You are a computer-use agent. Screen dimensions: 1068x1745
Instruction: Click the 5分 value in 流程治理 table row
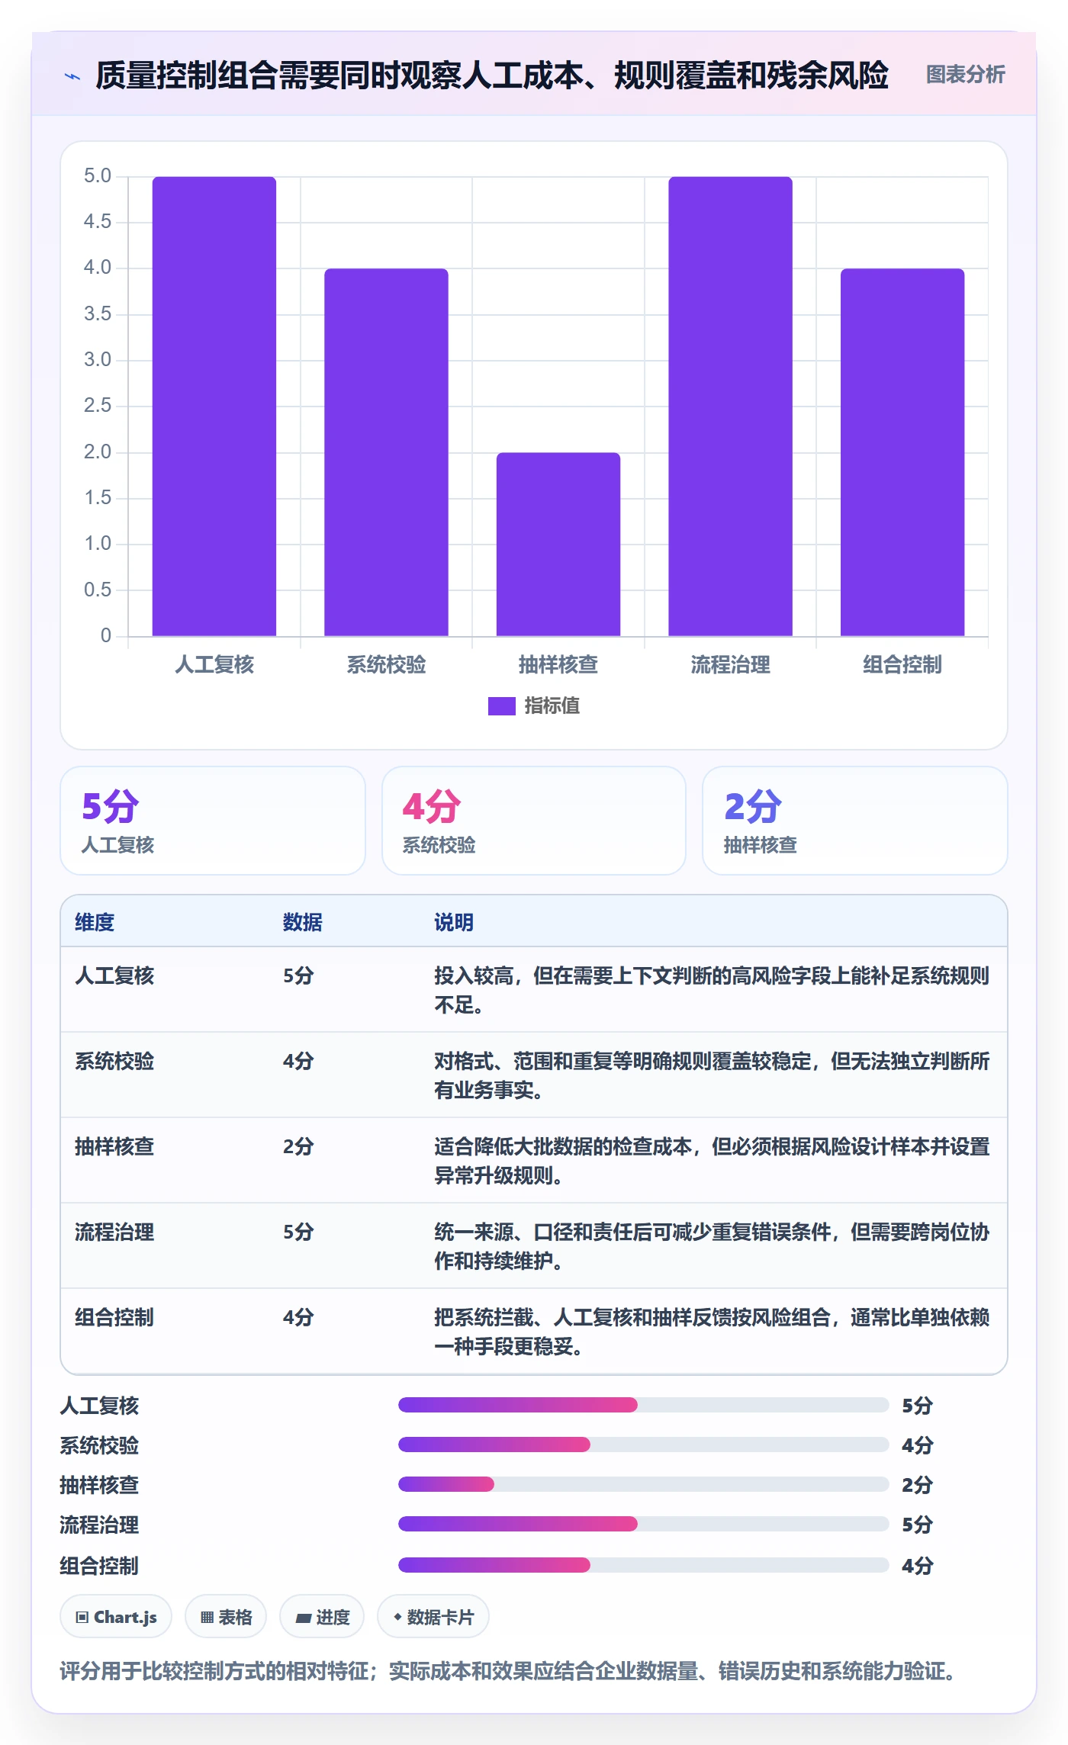pyautogui.click(x=298, y=1232)
